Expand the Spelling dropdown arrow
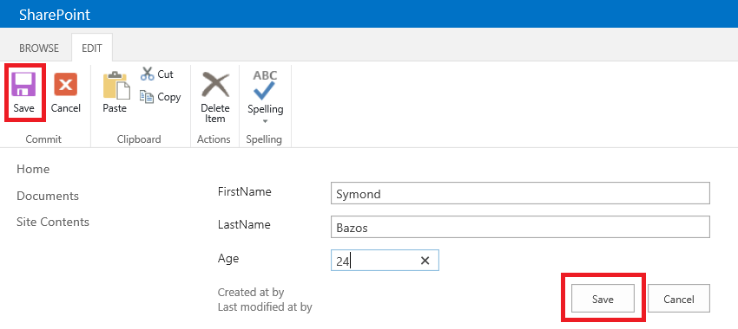 coord(265,121)
